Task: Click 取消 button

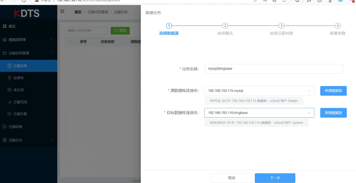Action: tap(231, 178)
